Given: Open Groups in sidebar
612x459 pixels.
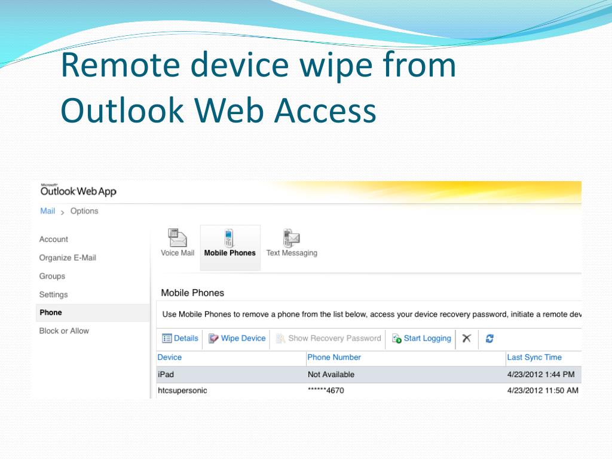Looking at the screenshot, I should (x=52, y=276).
